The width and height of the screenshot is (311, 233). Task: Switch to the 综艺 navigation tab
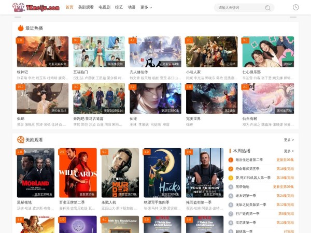coord(119,7)
